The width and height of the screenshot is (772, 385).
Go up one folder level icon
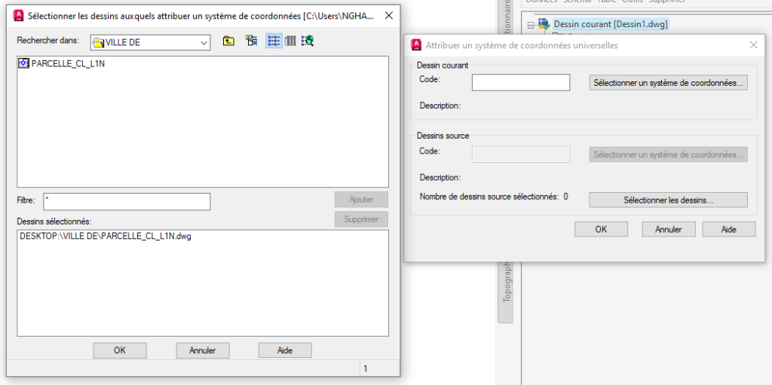pyautogui.click(x=228, y=42)
